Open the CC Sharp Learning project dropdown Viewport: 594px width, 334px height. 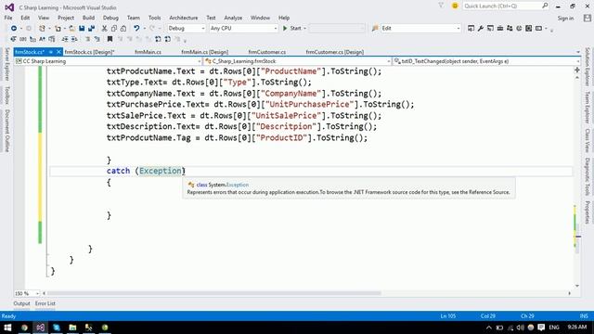[108, 61]
